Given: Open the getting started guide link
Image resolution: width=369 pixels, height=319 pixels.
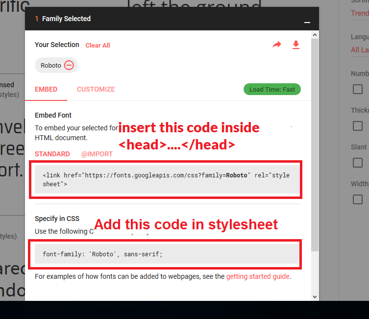Looking at the screenshot, I should pyautogui.click(x=258, y=276).
